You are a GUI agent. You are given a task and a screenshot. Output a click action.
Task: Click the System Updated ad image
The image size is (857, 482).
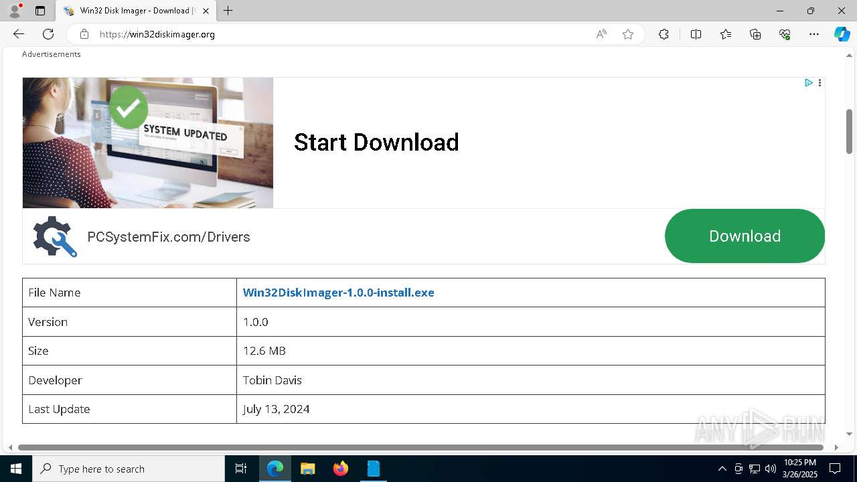click(148, 143)
